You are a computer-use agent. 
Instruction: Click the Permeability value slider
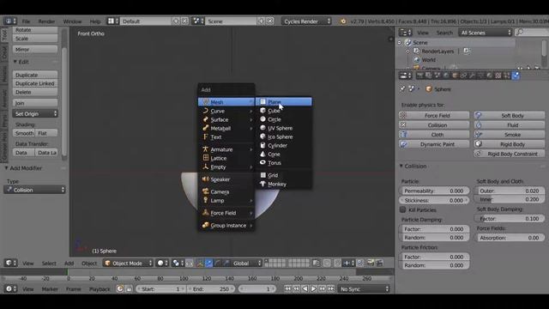tap(434, 191)
